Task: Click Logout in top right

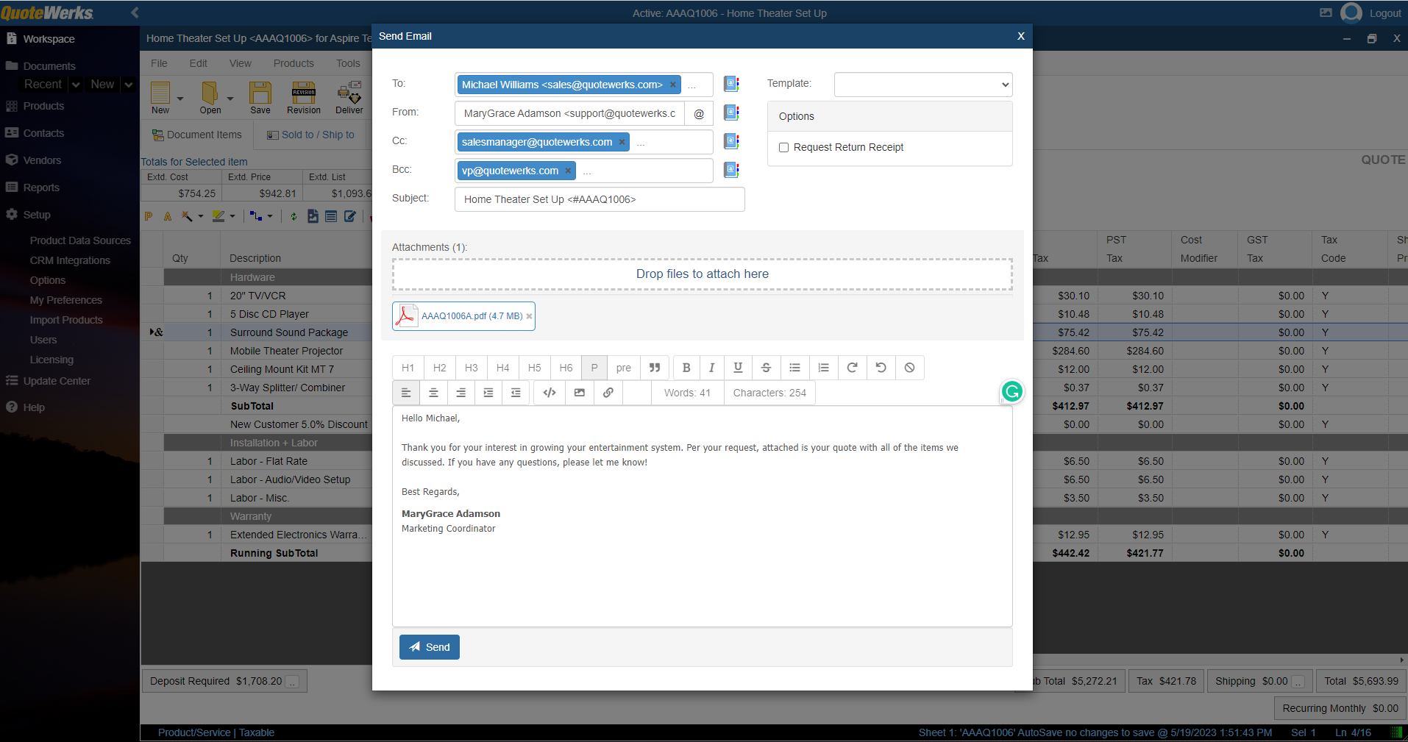Action: [1385, 13]
